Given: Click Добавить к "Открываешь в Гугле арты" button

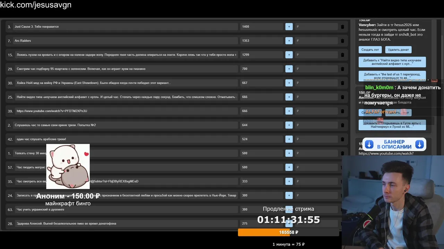Looking at the screenshot, I should point(392,125).
